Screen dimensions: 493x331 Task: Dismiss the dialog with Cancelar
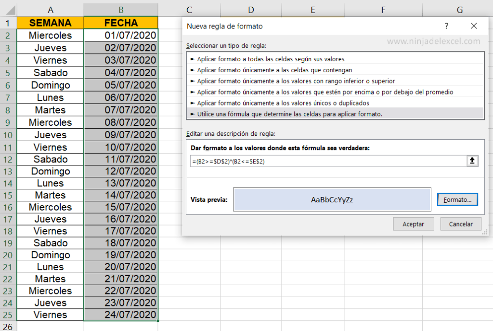coord(461,224)
